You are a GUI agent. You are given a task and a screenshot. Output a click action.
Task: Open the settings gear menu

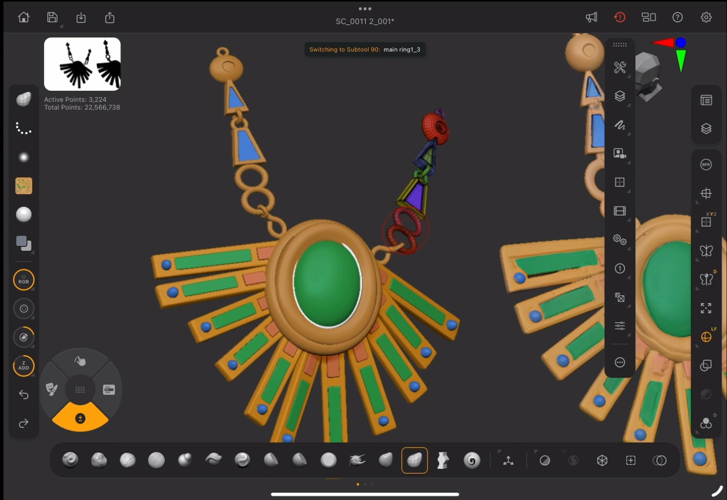pyautogui.click(x=706, y=17)
